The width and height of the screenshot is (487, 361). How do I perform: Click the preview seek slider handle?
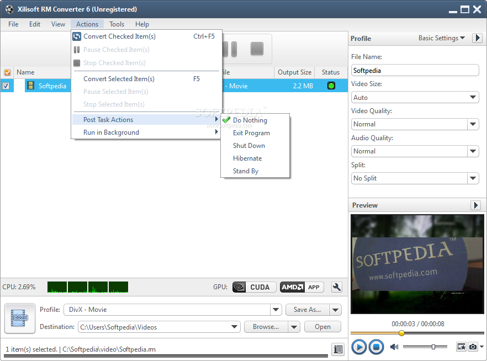pos(401,333)
